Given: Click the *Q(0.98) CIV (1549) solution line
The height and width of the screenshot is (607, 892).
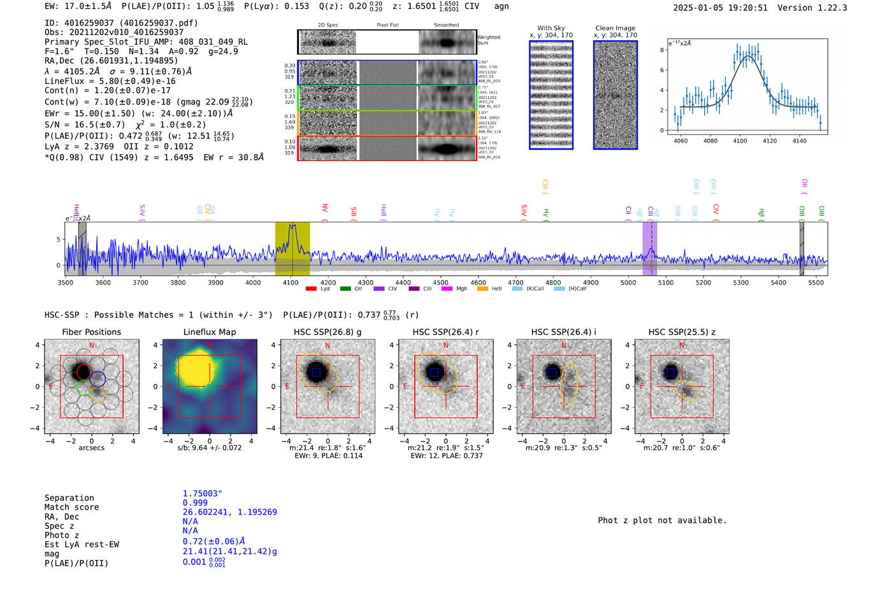Looking at the screenshot, I should pyautogui.click(x=154, y=157).
